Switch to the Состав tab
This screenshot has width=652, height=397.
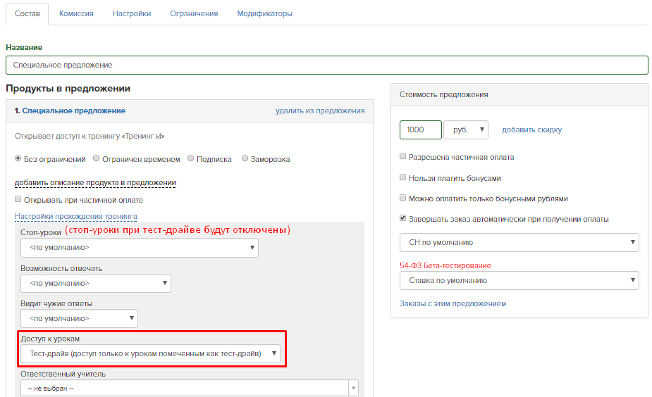coord(27,13)
